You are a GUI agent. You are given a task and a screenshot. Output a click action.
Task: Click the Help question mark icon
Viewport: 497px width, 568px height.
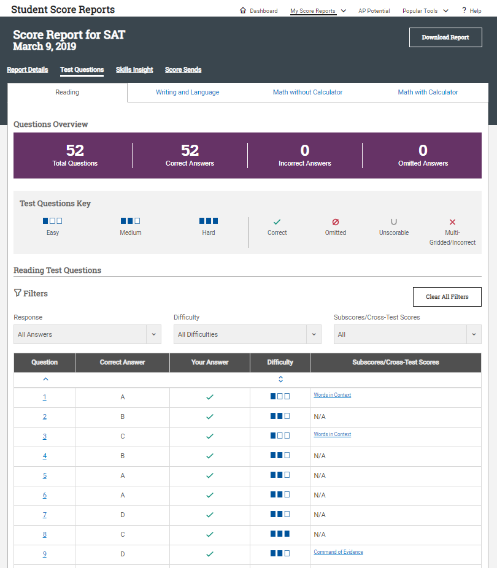[x=464, y=10]
